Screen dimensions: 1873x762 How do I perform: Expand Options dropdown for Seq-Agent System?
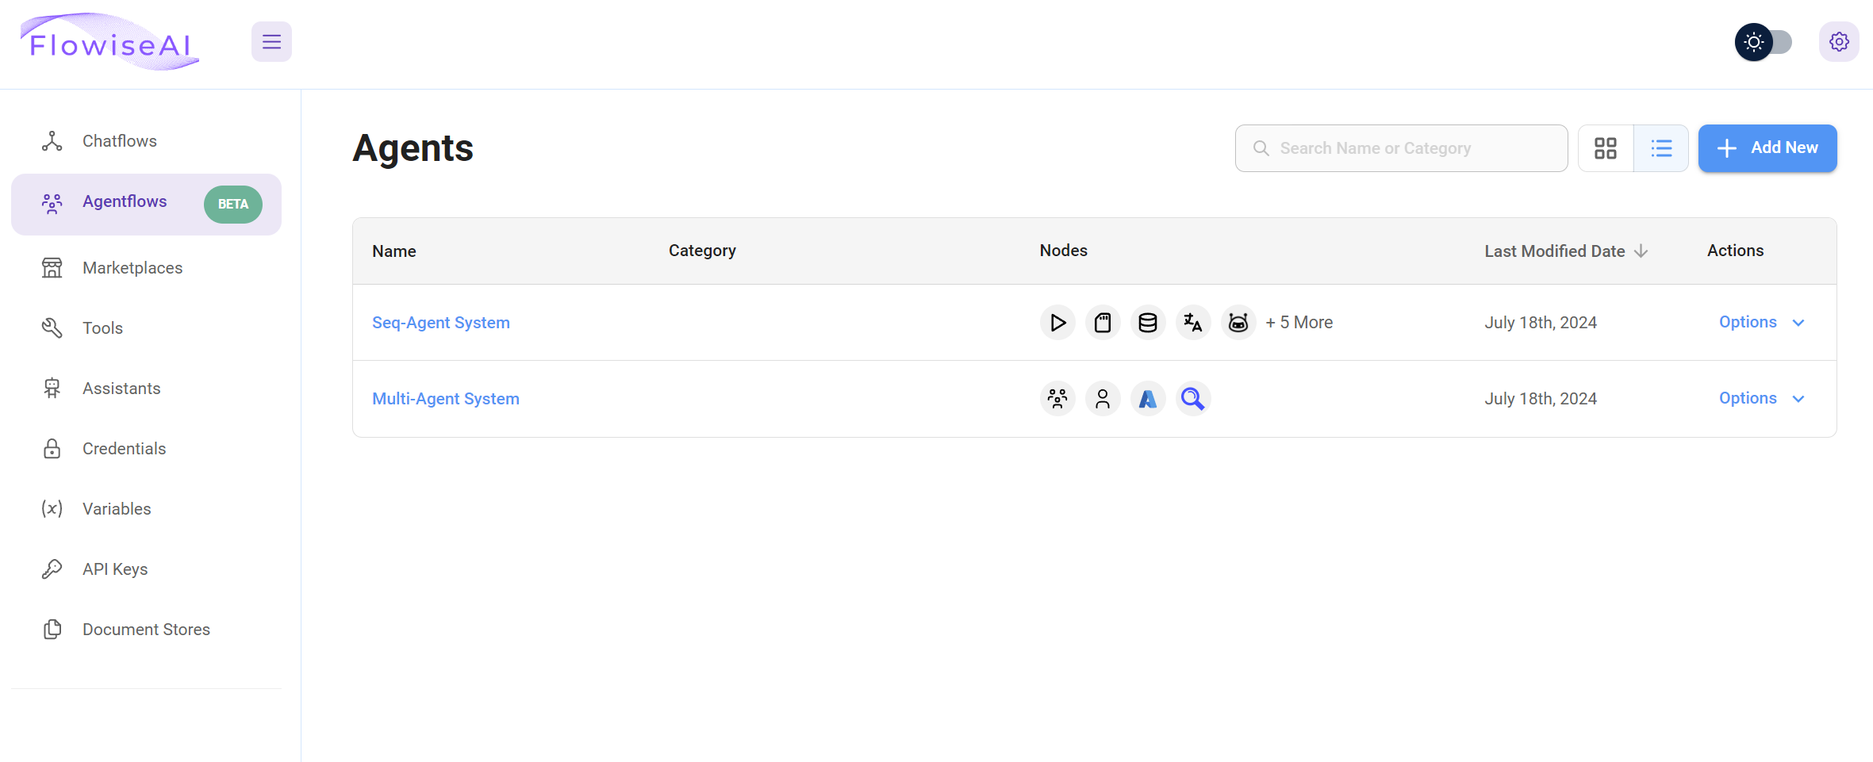pyautogui.click(x=1761, y=323)
